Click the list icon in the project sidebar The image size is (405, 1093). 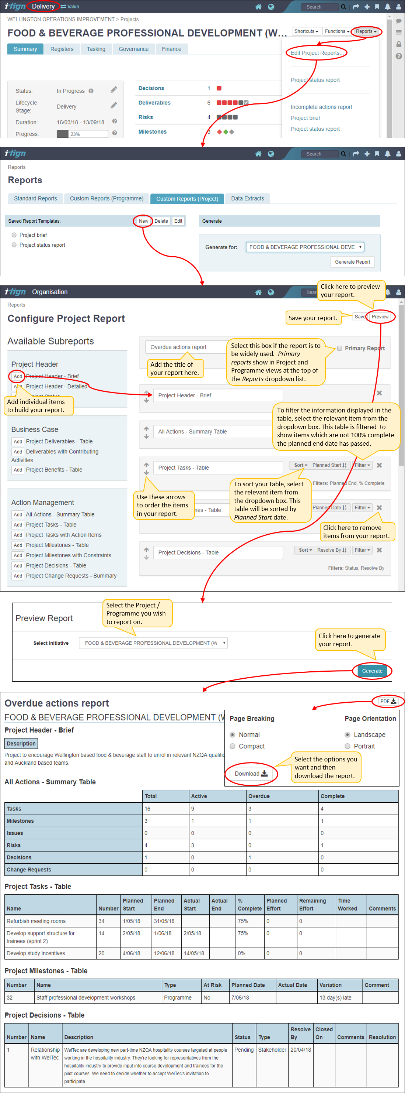click(x=399, y=32)
